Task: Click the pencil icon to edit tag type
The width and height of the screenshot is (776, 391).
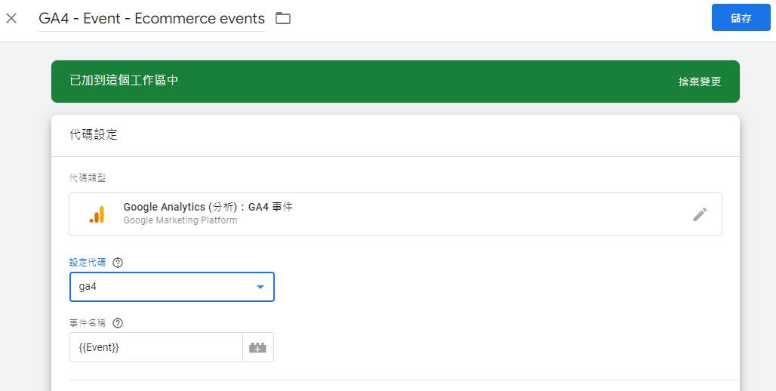Action: coord(700,214)
